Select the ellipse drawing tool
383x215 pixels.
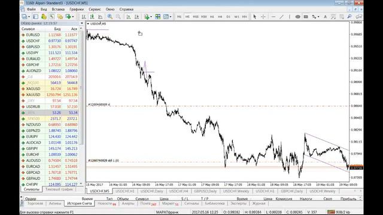coord(297,17)
